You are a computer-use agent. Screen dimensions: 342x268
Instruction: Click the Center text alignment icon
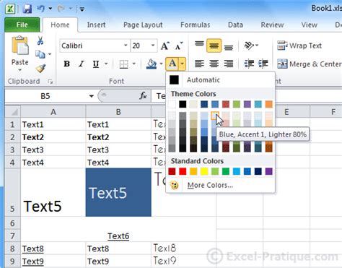click(x=214, y=64)
